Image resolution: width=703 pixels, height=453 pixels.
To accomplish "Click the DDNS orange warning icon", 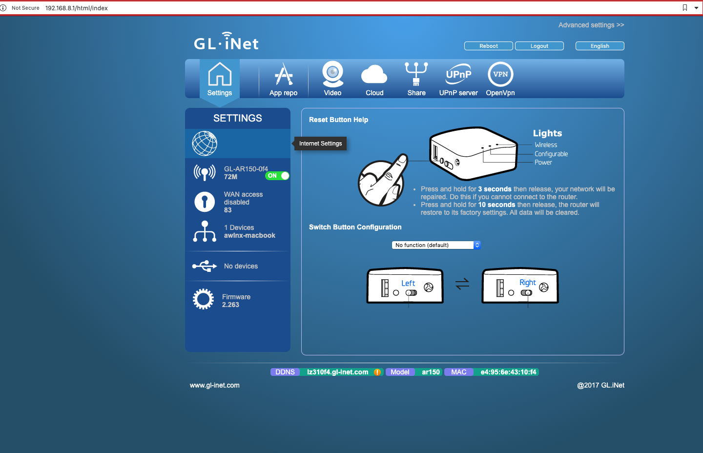I will click(377, 372).
